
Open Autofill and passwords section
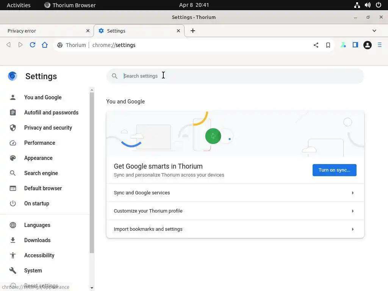pos(51,113)
